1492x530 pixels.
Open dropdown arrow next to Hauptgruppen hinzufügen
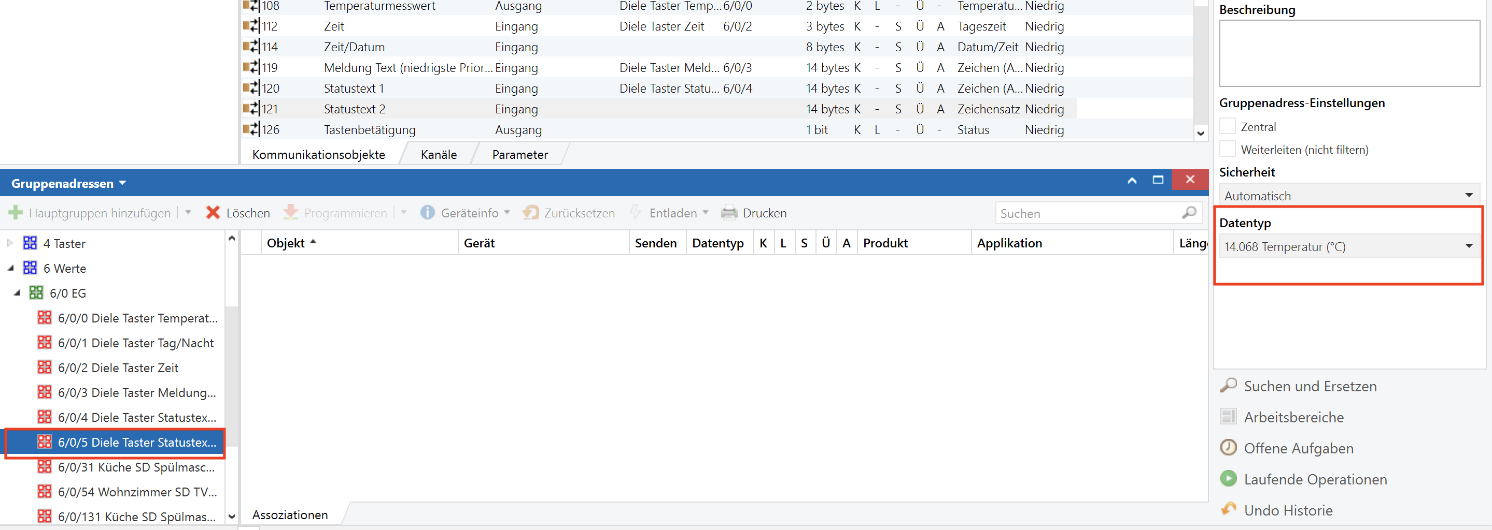coord(188,213)
